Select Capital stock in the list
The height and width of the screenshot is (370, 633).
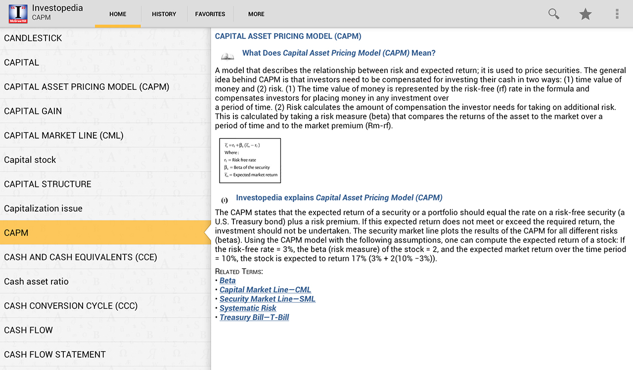[x=105, y=160]
